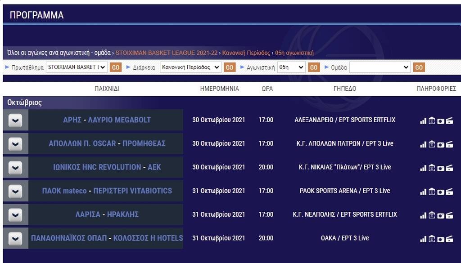Expand the ΑΠΟΛΛΩΝ Π. OSCAR - ΠΡΟΜΗΘΕΑΣ row chevron
Viewport: 461px width, 263px height.
(x=15, y=144)
